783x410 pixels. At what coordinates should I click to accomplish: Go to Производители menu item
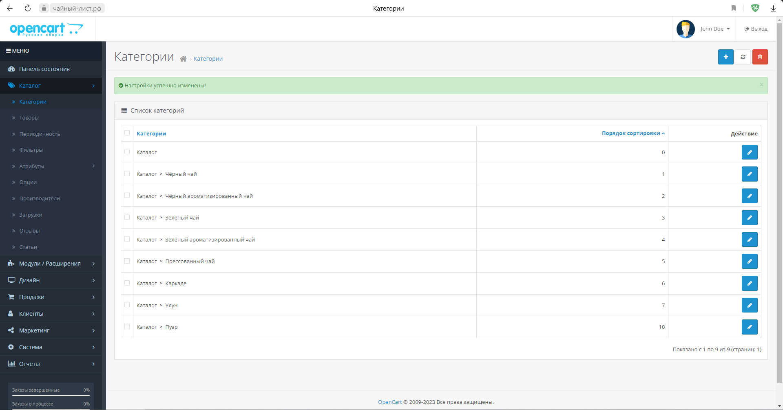point(40,199)
